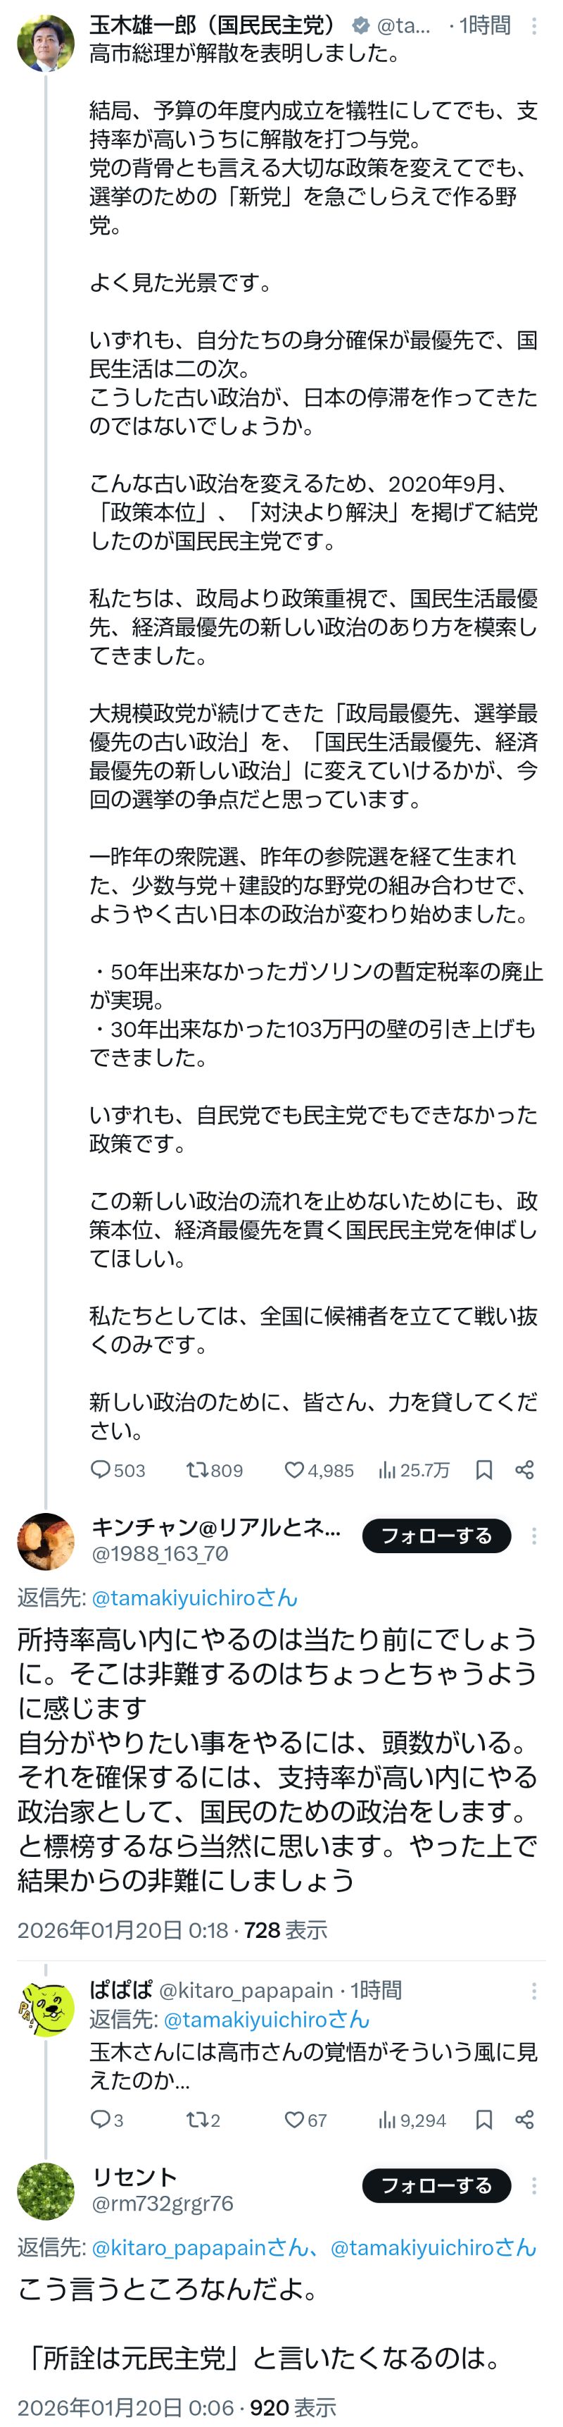Open more options on Tamaki's post

point(534,26)
